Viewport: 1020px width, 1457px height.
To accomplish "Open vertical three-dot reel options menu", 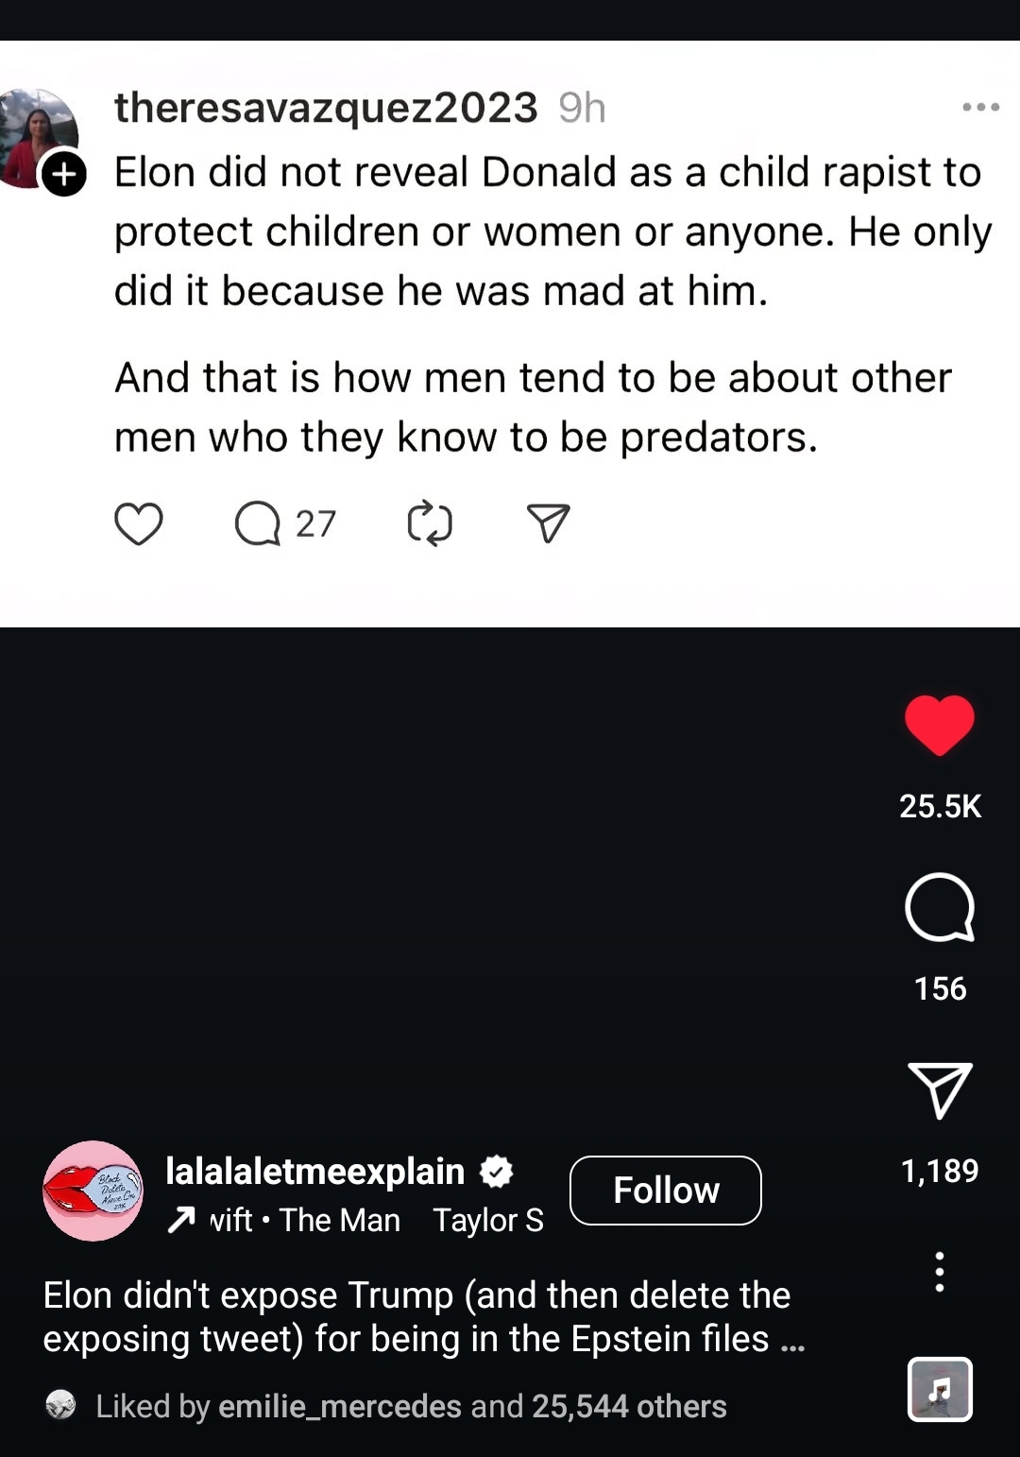I will [x=939, y=1272].
